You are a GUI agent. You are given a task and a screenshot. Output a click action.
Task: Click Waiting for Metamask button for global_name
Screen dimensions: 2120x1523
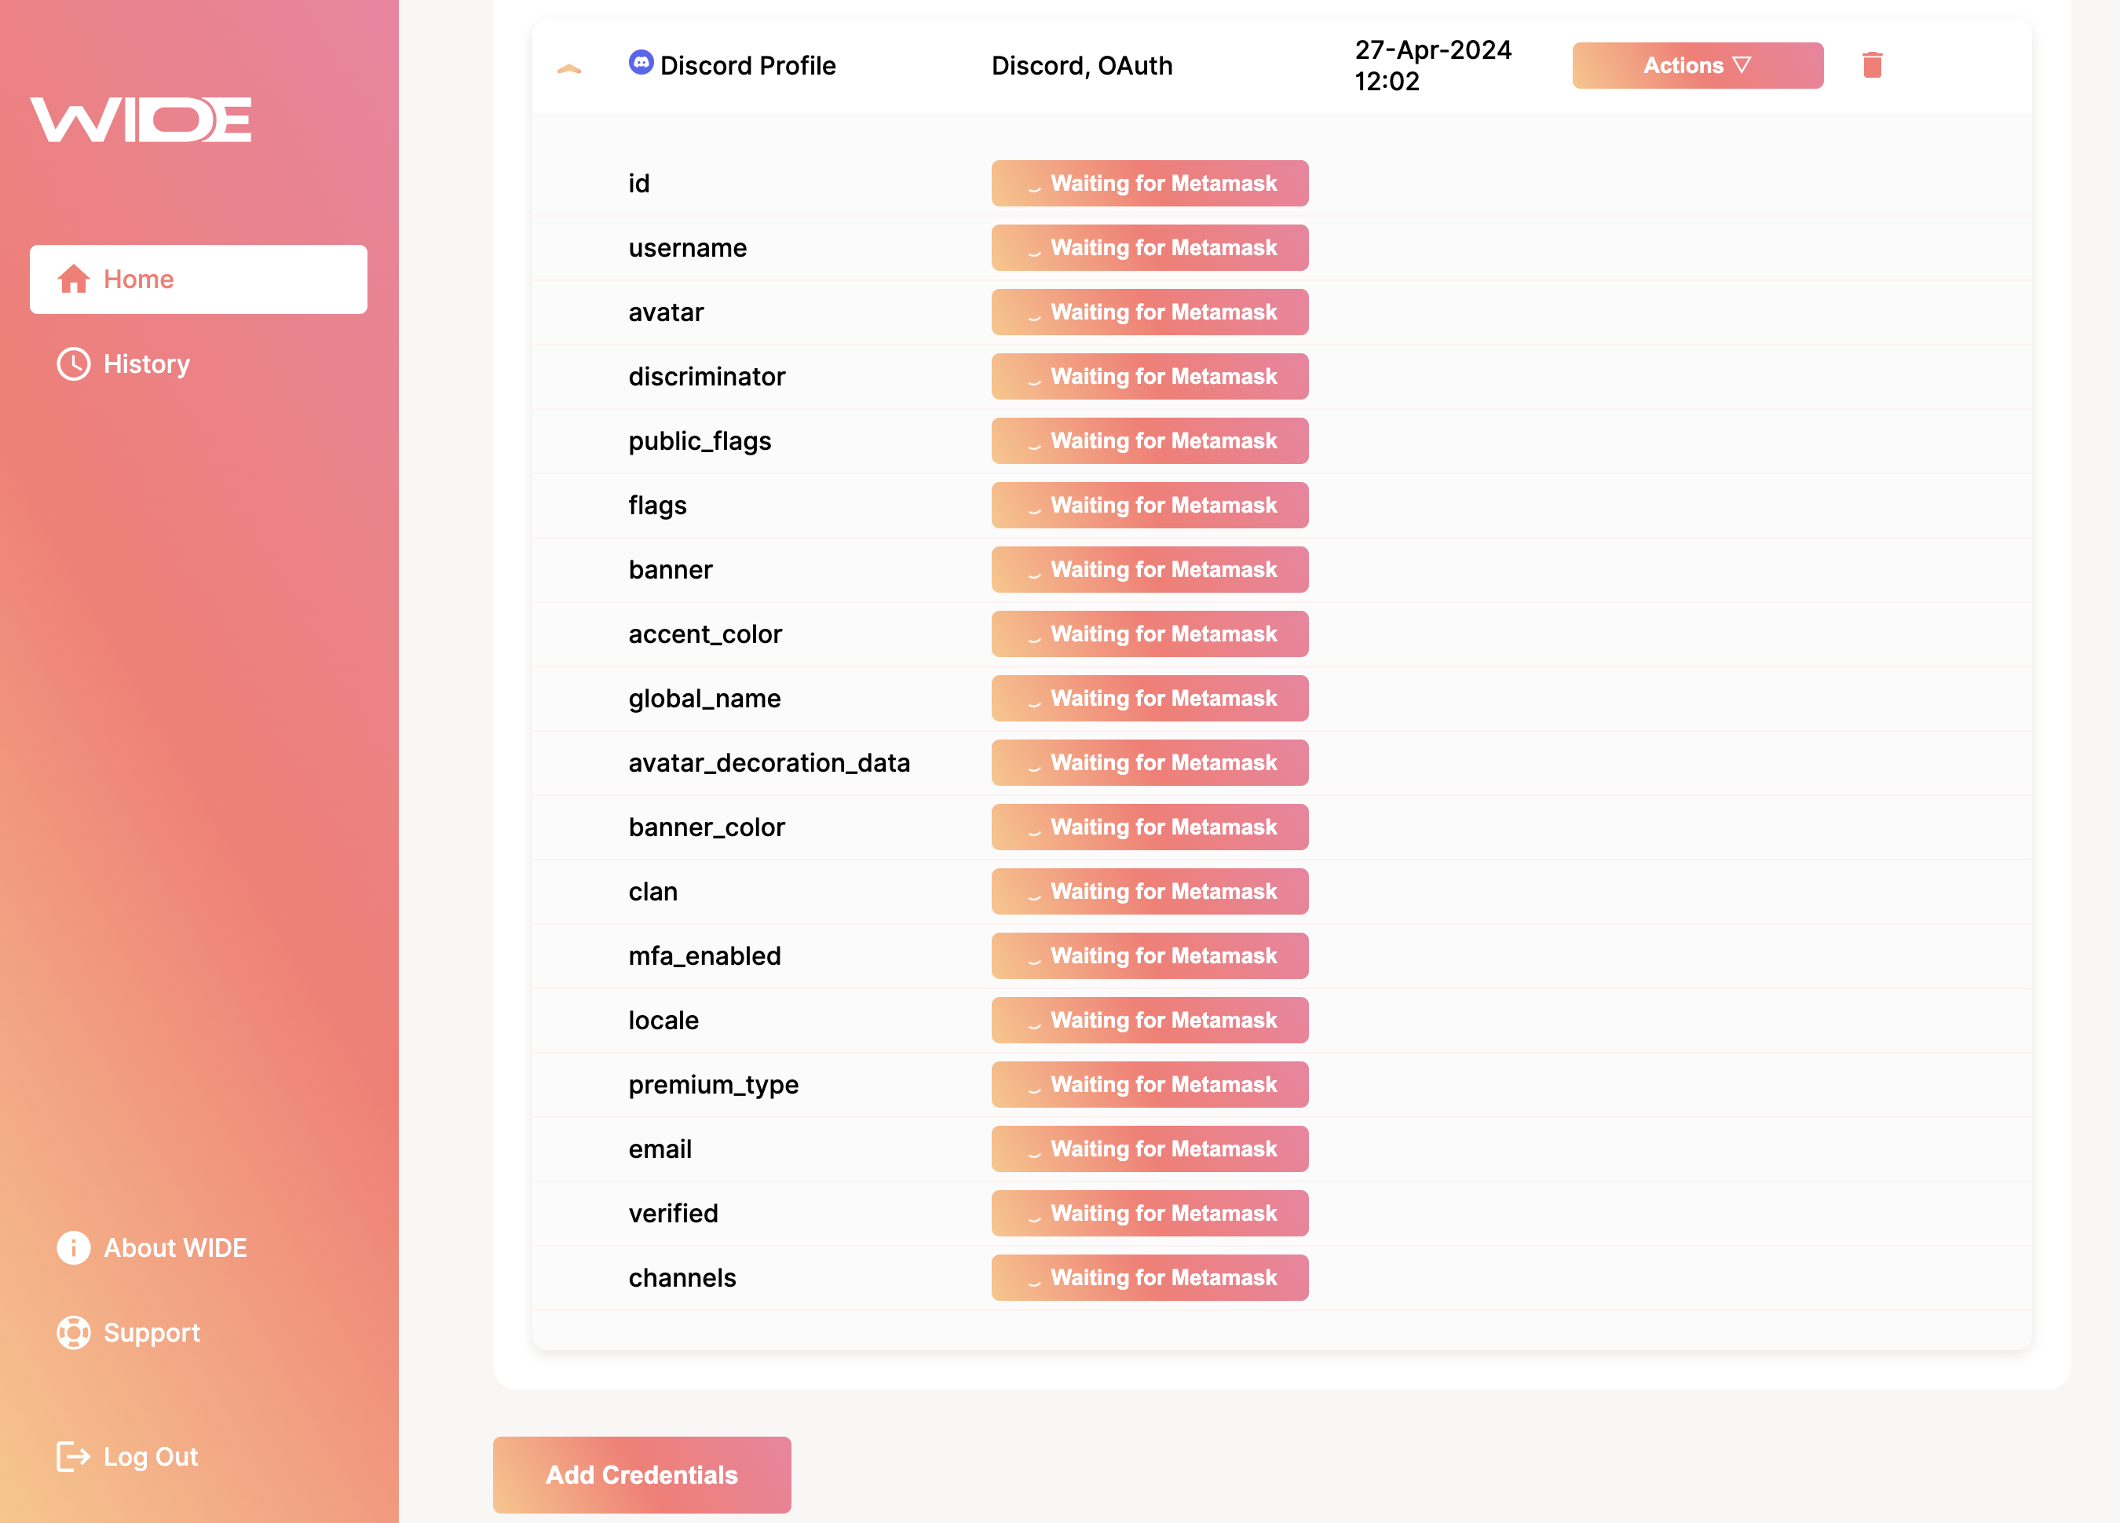(1150, 699)
